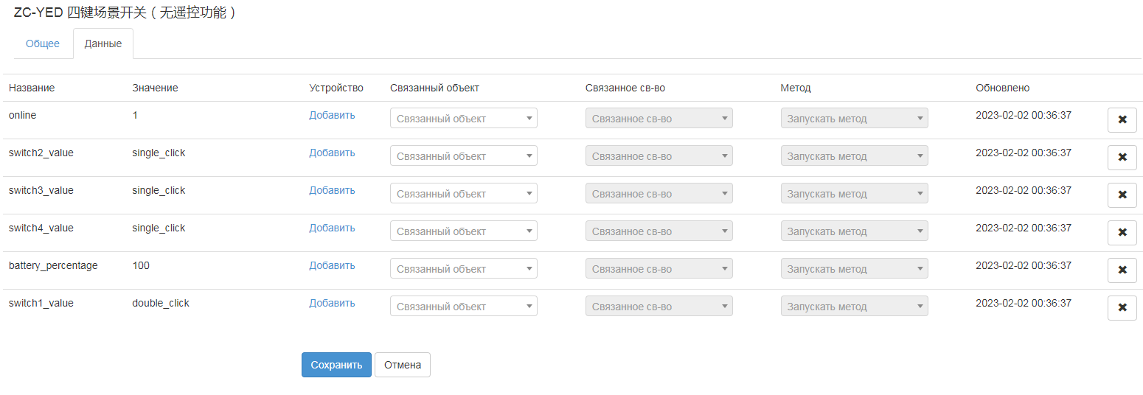Expand linked object dropdown for switch2_value

(463, 156)
